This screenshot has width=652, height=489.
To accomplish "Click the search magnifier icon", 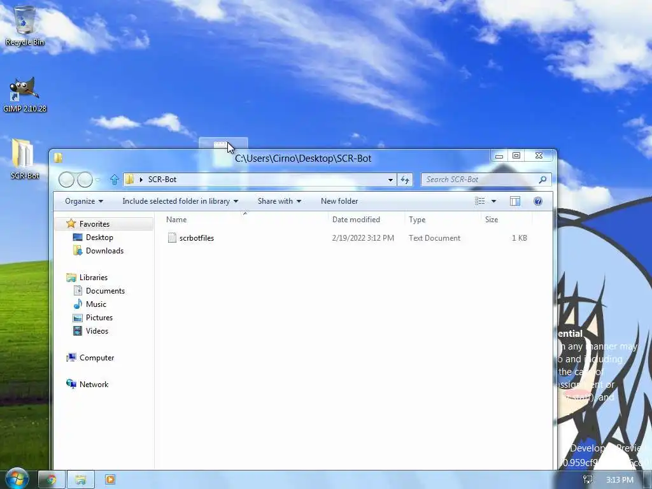I will pos(542,180).
